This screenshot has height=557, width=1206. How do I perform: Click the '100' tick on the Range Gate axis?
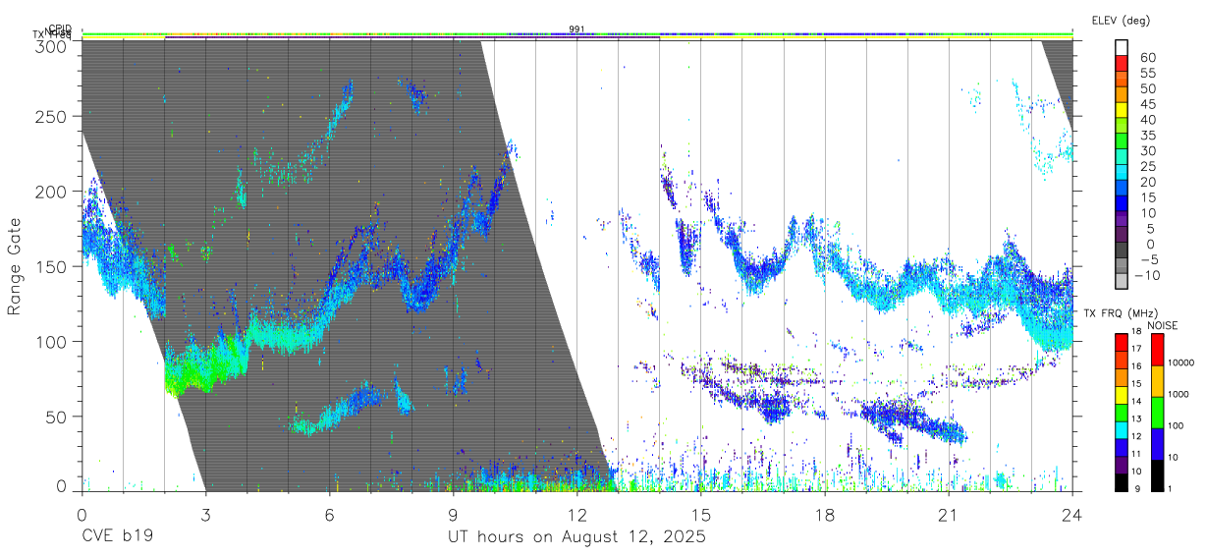pos(52,341)
